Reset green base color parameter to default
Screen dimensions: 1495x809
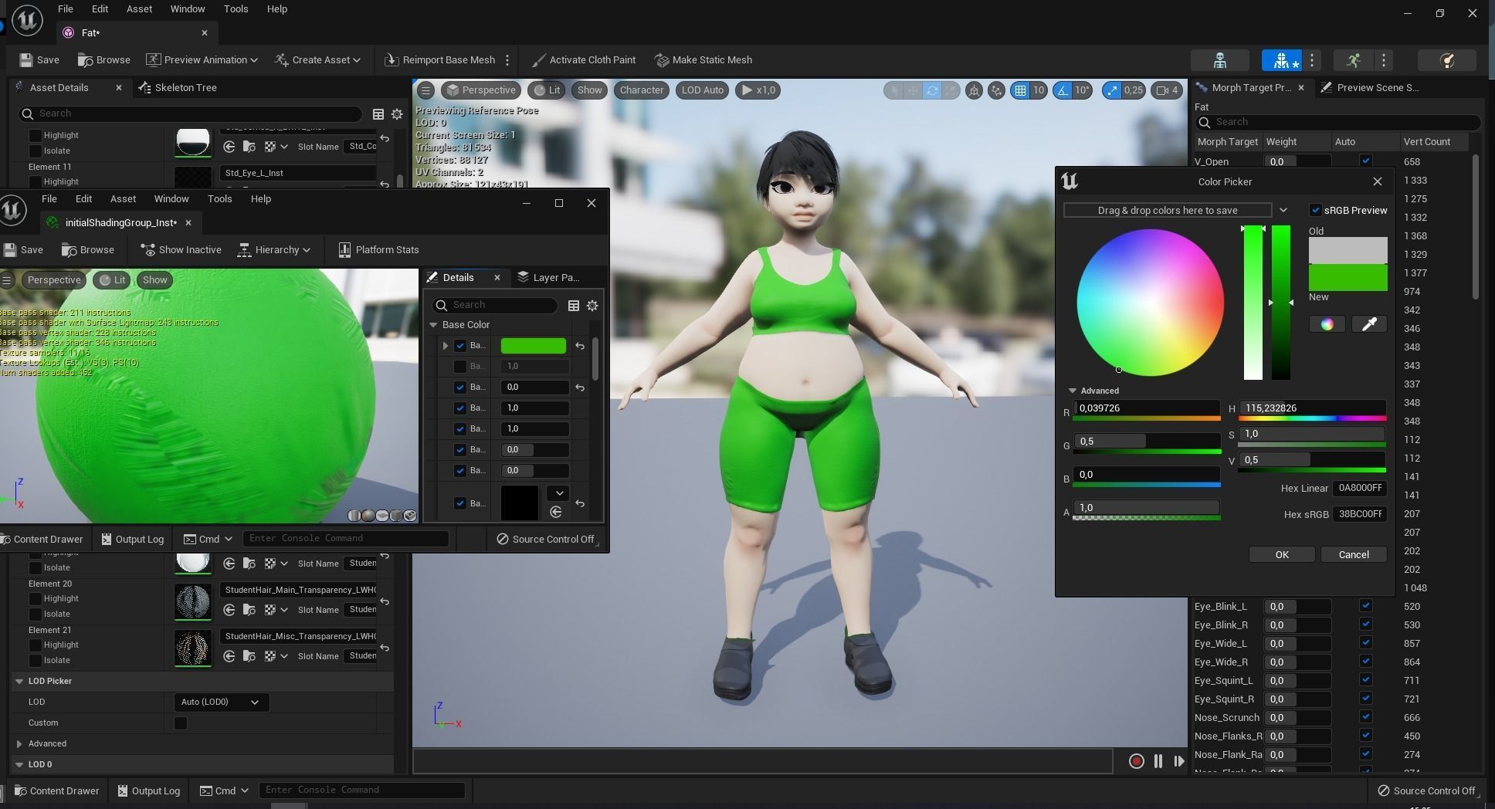(580, 346)
